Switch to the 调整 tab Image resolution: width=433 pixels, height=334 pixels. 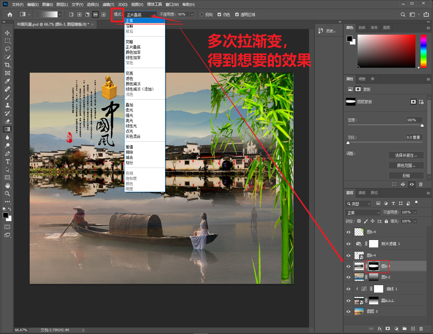pyautogui.click(x=362, y=79)
